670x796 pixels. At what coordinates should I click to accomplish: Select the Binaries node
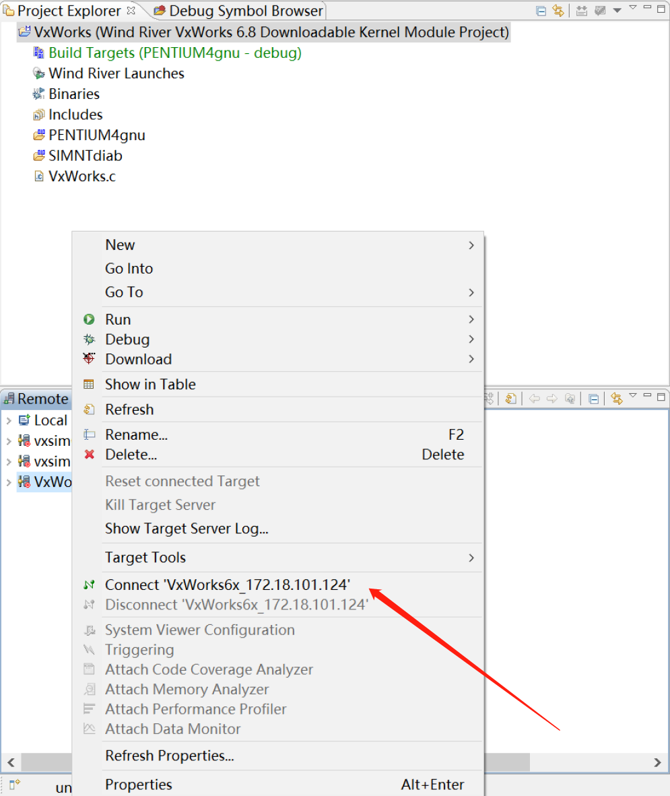(x=74, y=94)
